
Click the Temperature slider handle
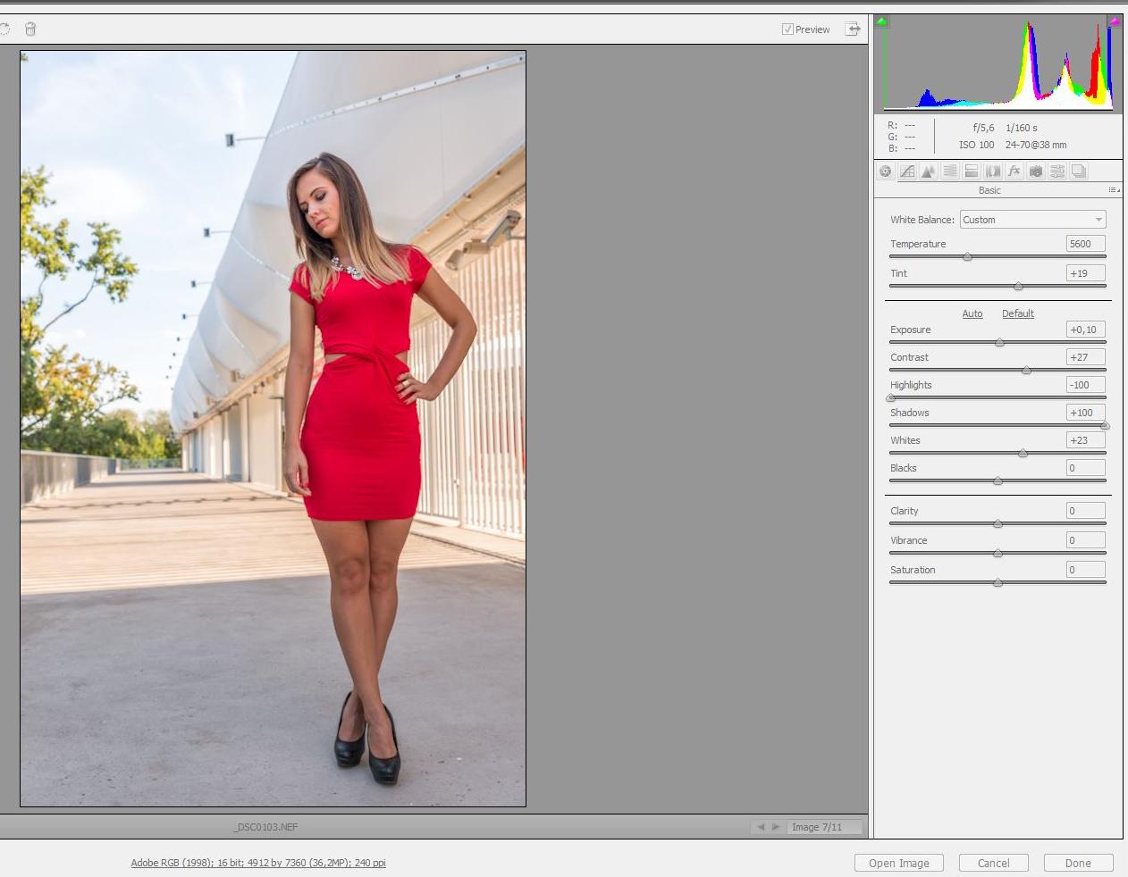(x=967, y=257)
